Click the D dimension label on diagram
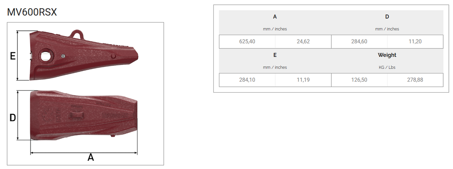The height and width of the screenshot is (169, 453). (x=12, y=118)
